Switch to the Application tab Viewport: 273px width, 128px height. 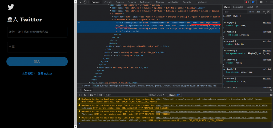tap(174, 2)
